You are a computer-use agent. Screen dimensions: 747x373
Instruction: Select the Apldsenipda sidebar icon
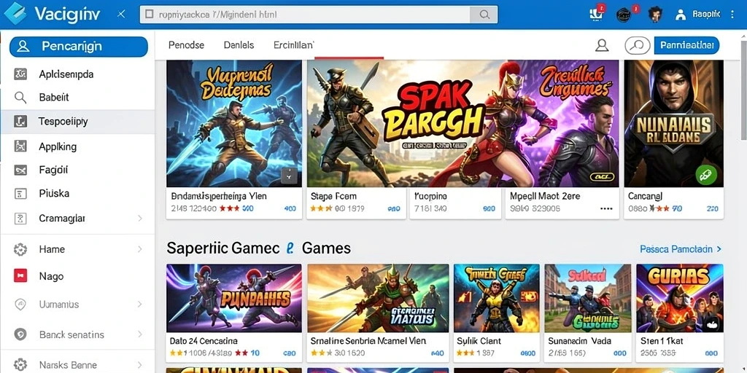click(20, 74)
